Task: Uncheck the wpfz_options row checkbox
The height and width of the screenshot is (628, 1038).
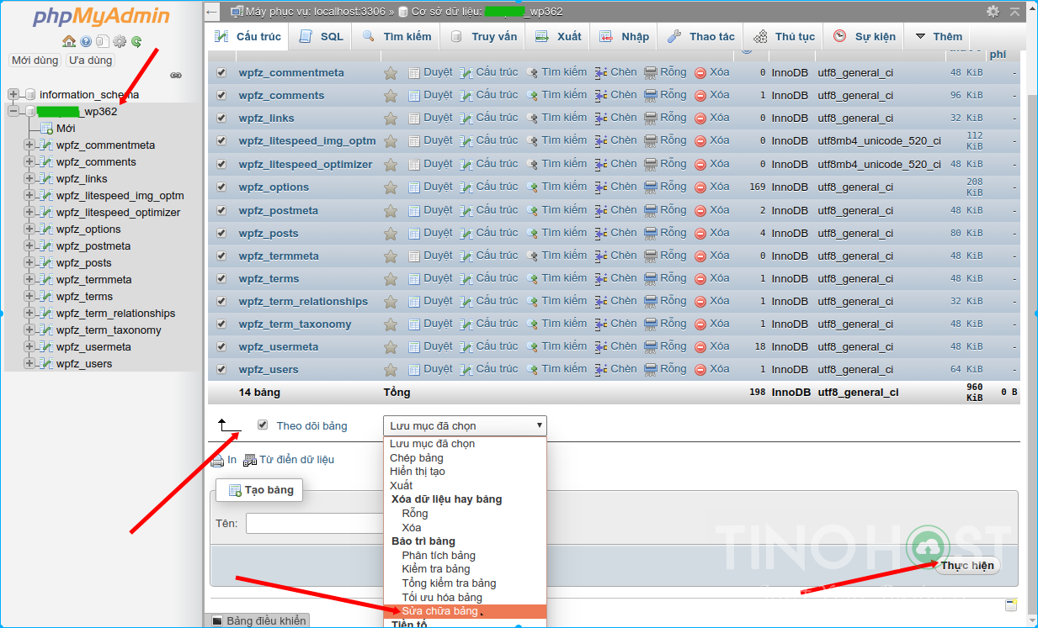Action: (x=221, y=187)
